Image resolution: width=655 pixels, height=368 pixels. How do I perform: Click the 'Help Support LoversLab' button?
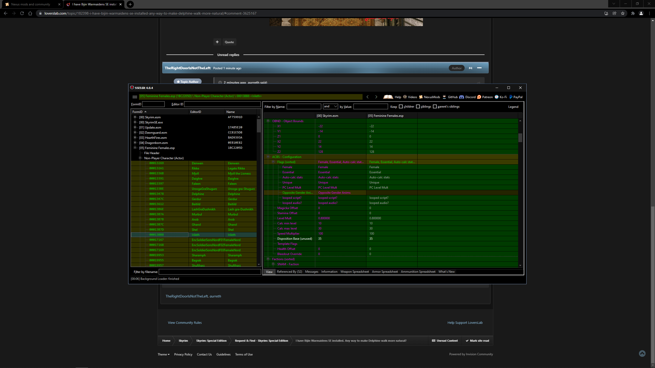click(465, 323)
